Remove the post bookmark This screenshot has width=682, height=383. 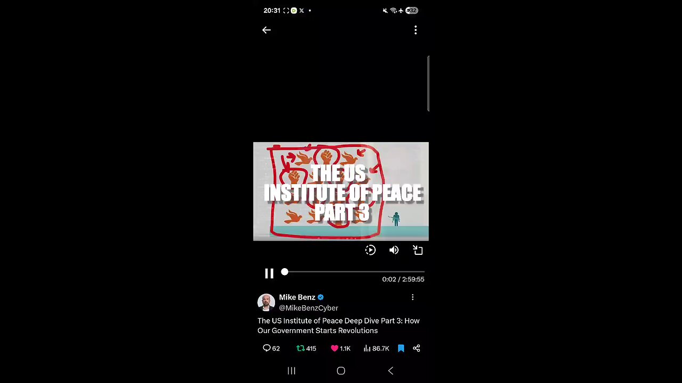[401, 348]
